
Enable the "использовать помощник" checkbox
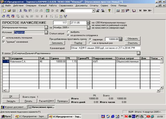pos(4,38)
